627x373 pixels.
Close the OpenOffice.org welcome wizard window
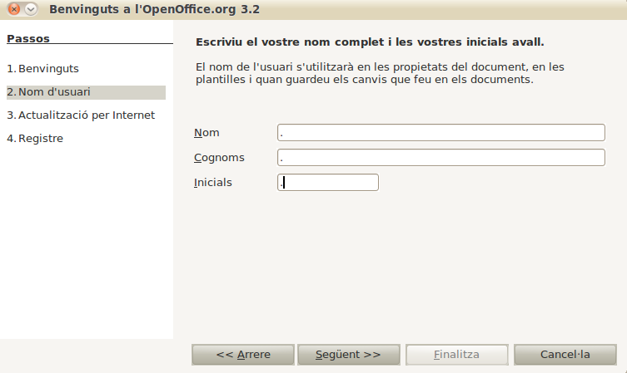tap(14, 9)
